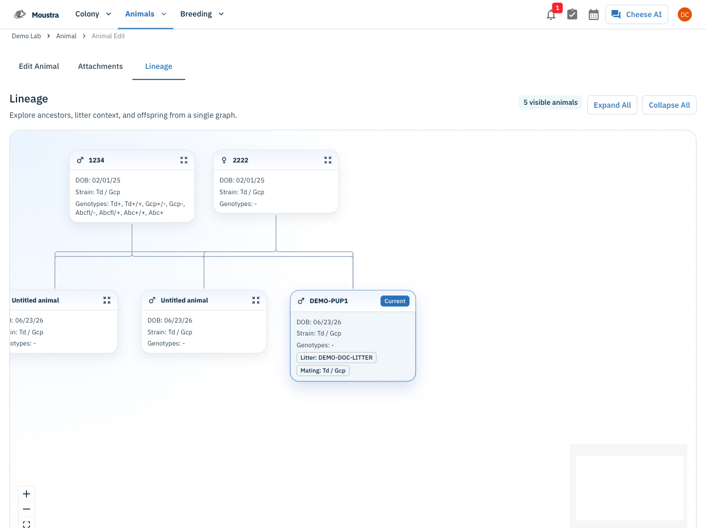Screen dimensions: 706x528
Task: Switch to the Edit Animal tab
Action: pos(39,67)
